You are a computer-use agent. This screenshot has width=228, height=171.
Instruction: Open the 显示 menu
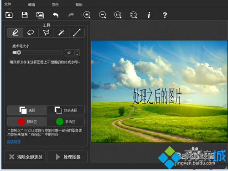click(55, 5)
